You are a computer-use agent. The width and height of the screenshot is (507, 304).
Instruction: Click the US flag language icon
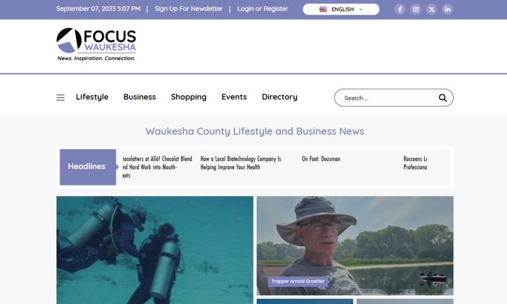323,9
